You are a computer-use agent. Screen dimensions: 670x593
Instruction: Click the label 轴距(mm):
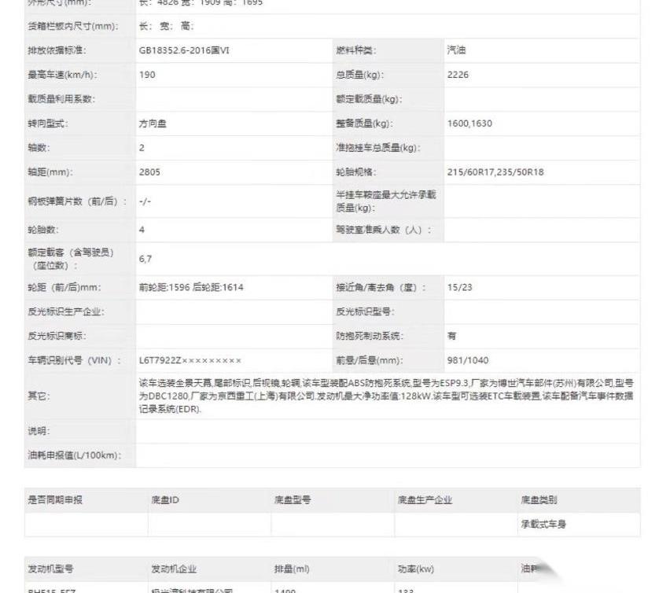click(50, 172)
